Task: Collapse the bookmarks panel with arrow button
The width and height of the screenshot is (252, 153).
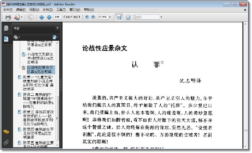Action: [x=58, y=28]
